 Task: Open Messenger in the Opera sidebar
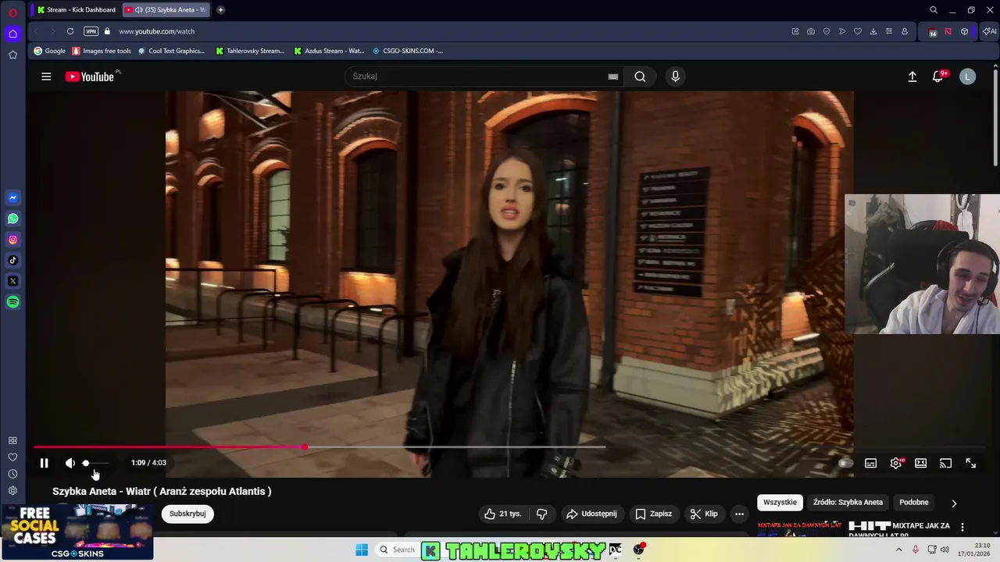12,197
